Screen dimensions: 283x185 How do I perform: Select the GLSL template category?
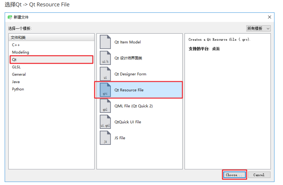pyautogui.click(x=16, y=67)
